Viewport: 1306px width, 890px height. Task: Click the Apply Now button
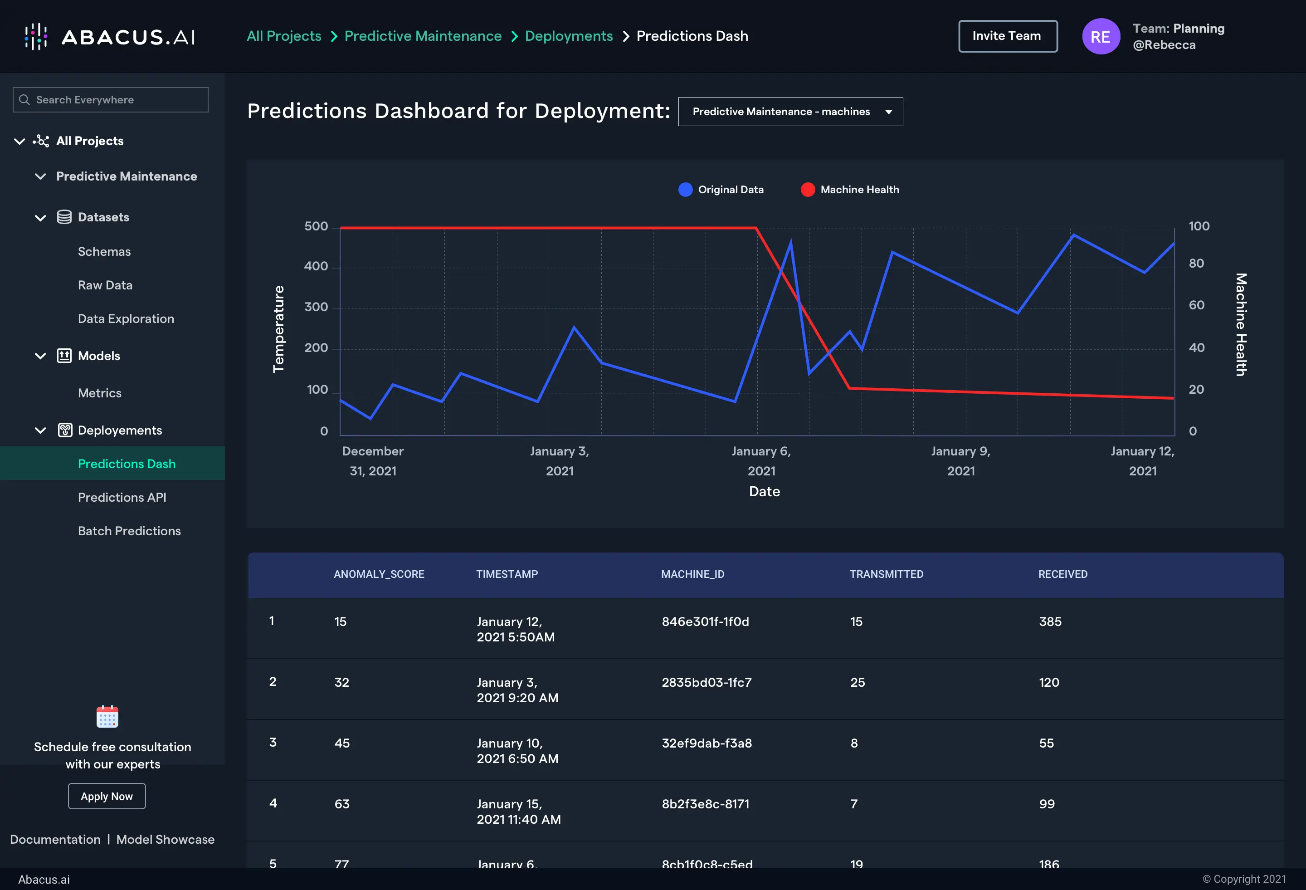107,796
